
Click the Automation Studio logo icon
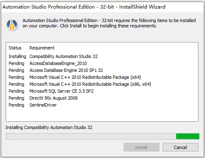click(x=12, y=25)
